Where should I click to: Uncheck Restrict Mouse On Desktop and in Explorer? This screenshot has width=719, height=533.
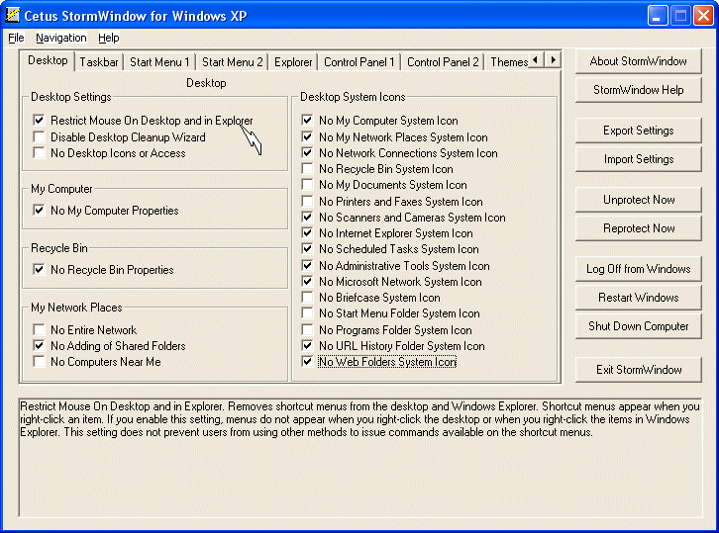(39, 121)
